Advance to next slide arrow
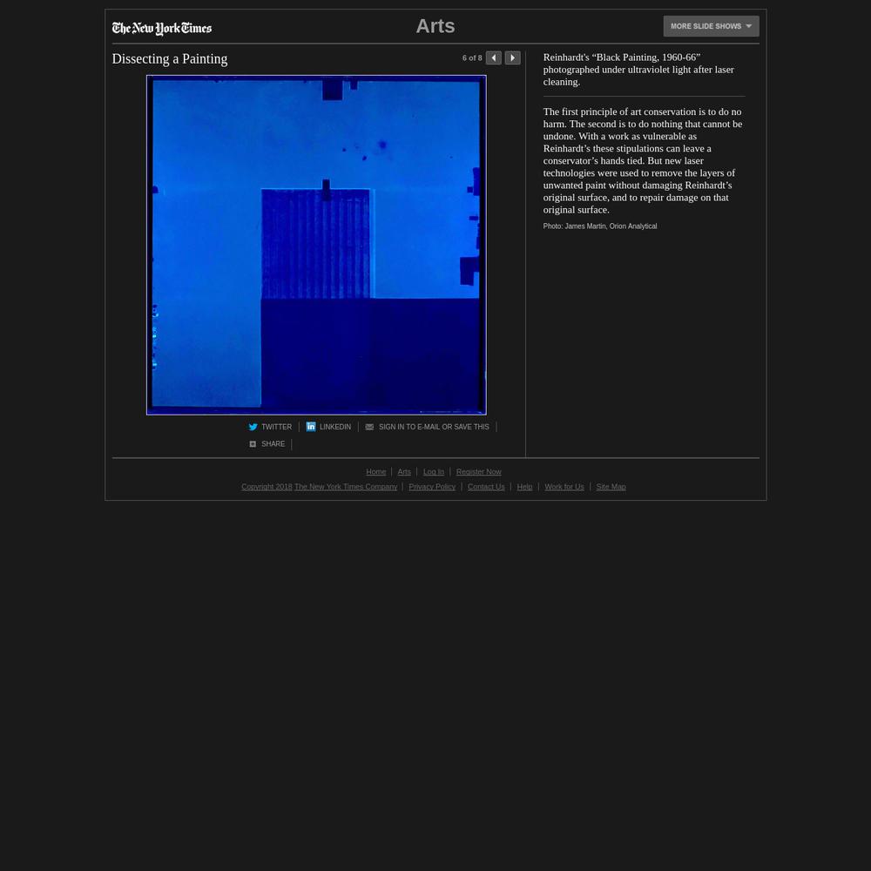Image resolution: width=871 pixels, height=871 pixels. pos(512,57)
